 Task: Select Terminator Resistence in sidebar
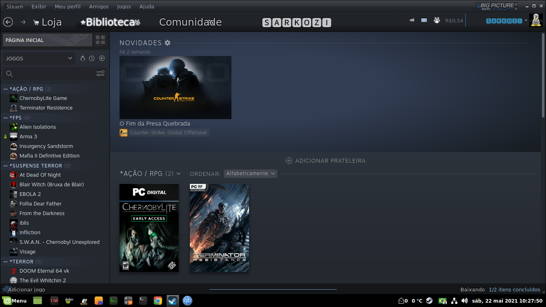point(46,108)
